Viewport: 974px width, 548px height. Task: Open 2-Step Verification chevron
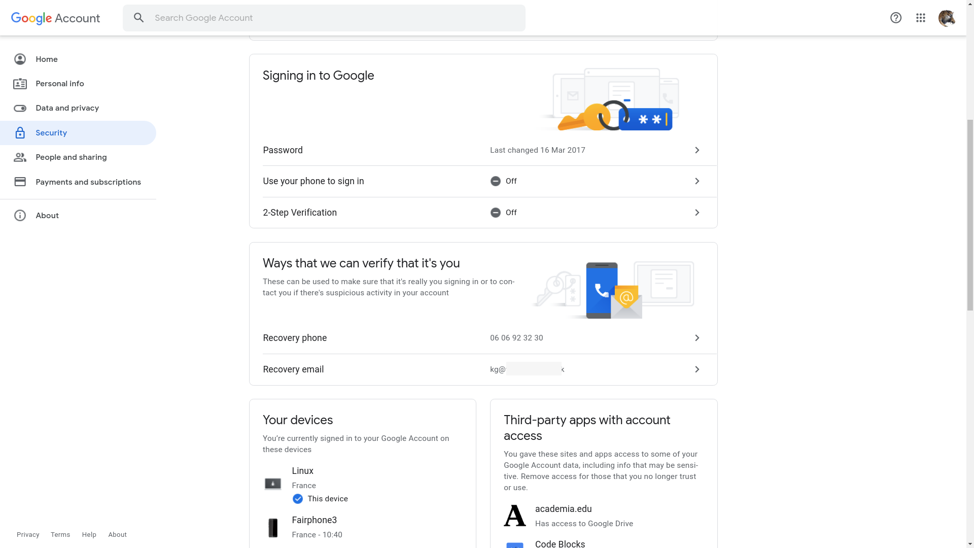(697, 213)
